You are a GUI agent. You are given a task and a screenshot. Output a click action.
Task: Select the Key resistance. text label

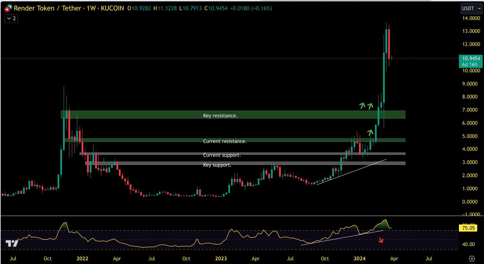(220, 116)
